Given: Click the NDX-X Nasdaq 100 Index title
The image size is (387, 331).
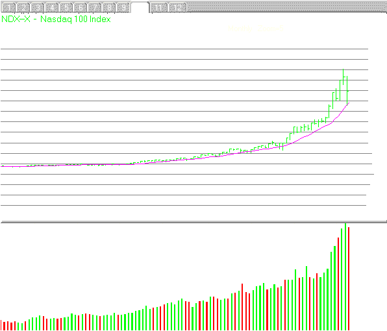Looking at the screenshot, I should (x=56, y=19).
